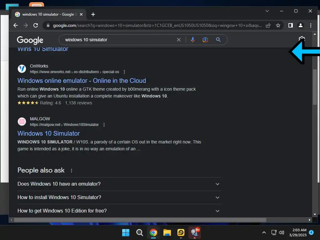This screenshot has height=240, width=320.
Task: Go to the Google homepage logo
Action: (x=30, y=40)
